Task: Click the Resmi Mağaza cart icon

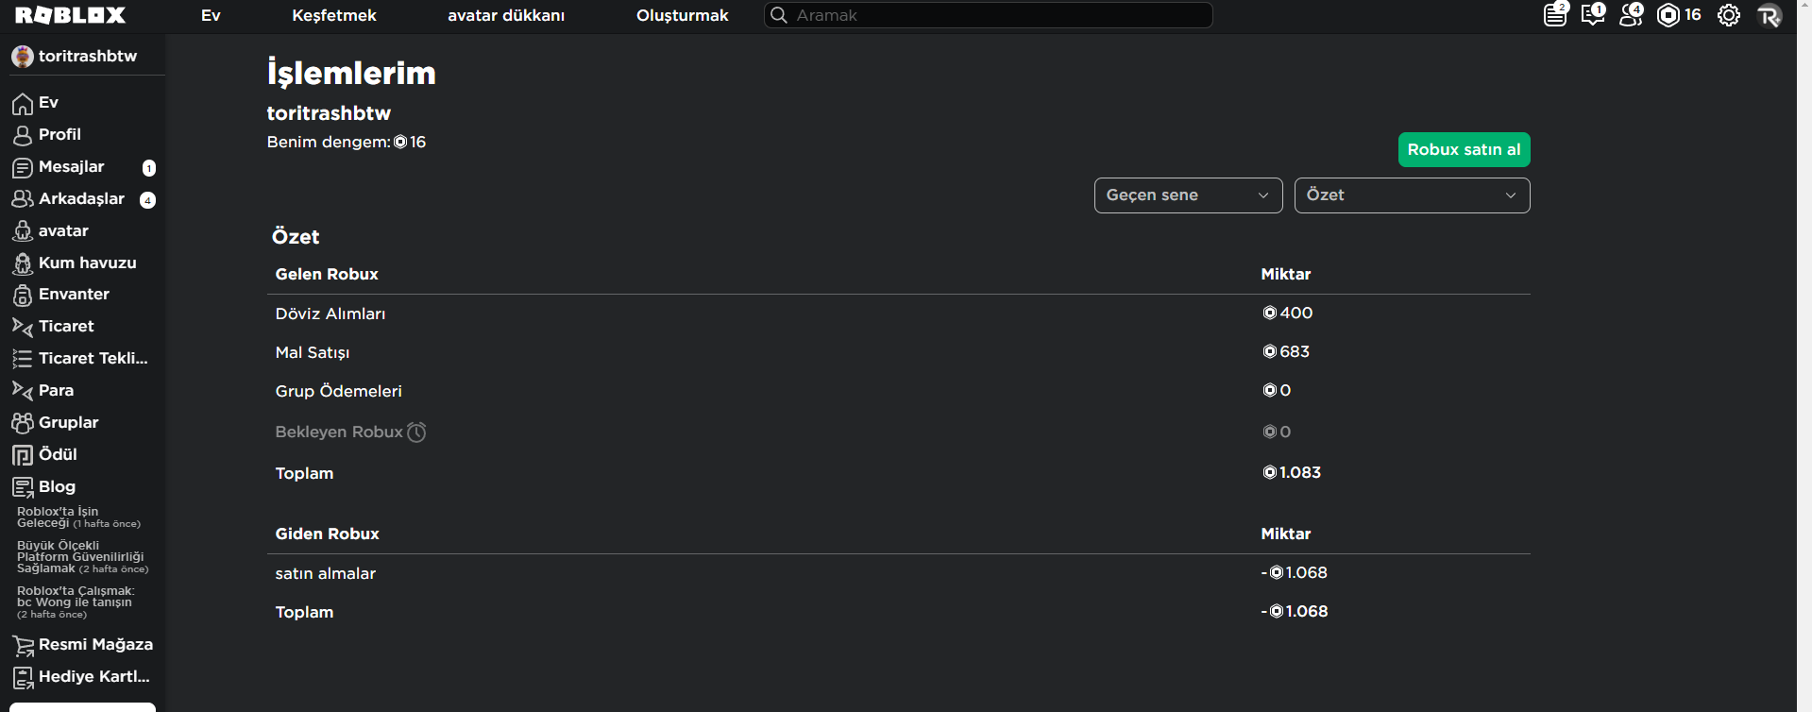Action: pos(23,645)
